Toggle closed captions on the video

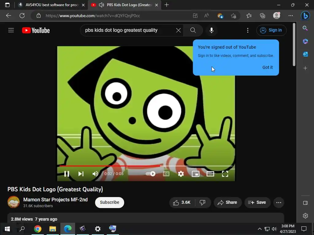pyautogui.click(x=166, y=174)
